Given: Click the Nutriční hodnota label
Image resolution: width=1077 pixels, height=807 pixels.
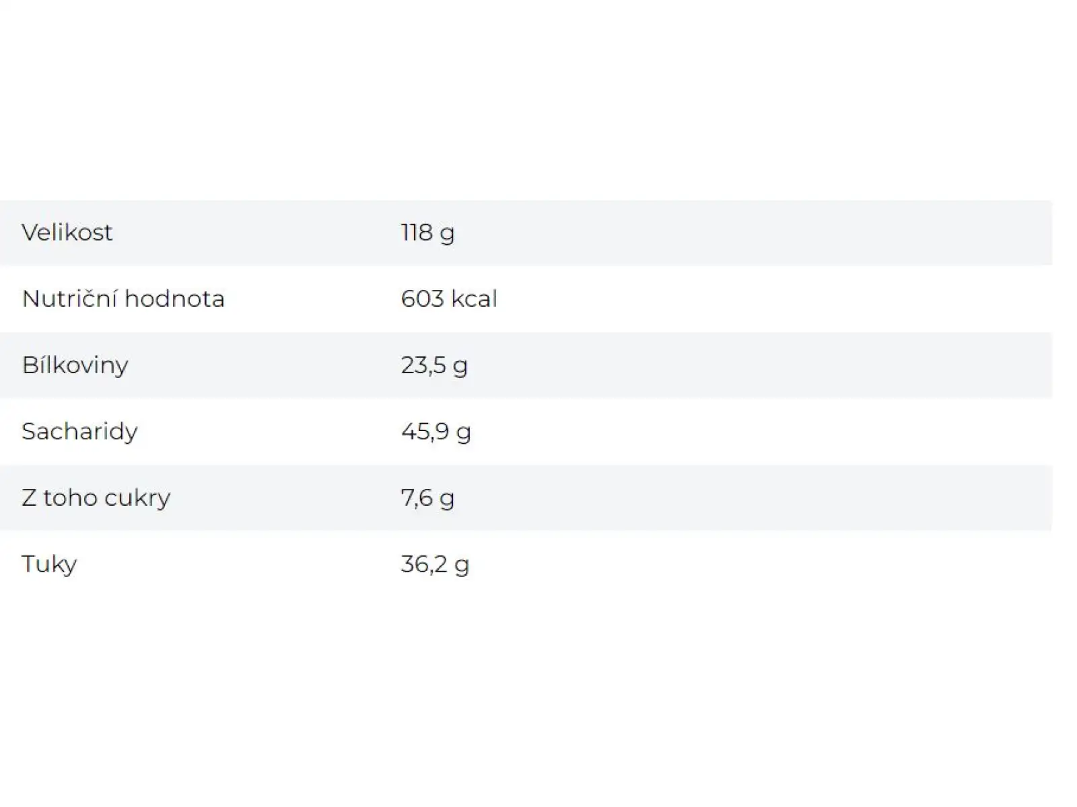Looking at the screenshot, I should [123, 298].
